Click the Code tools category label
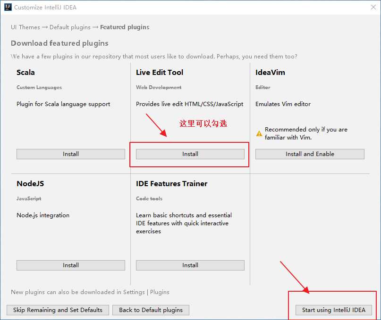 pyautogui.click(x=149, y=198)
